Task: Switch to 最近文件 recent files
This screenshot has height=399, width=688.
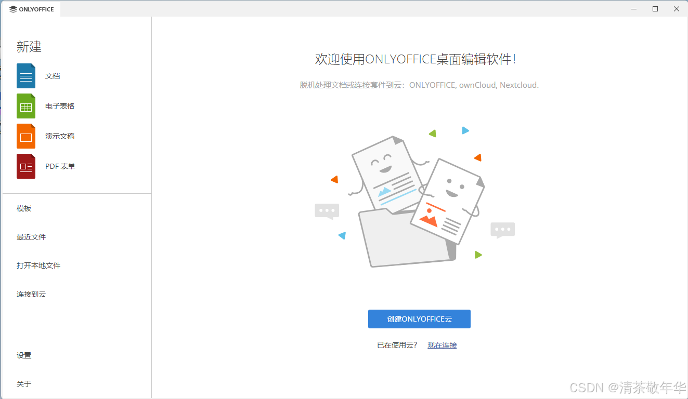Action: click(30, 236)
